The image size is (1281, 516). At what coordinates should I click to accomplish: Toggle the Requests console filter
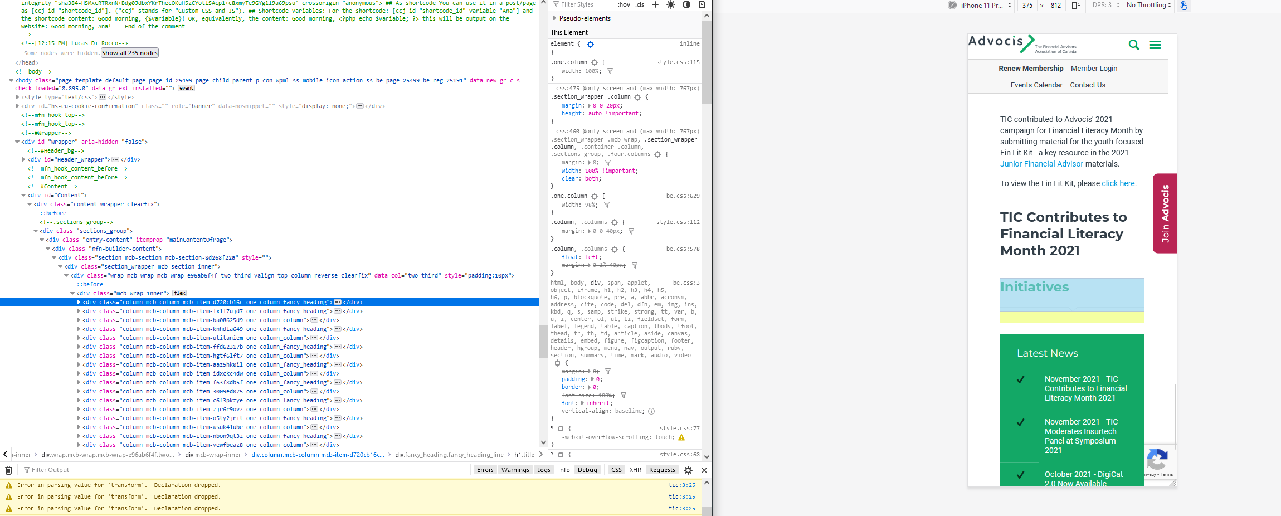click(x=662, y=470)
